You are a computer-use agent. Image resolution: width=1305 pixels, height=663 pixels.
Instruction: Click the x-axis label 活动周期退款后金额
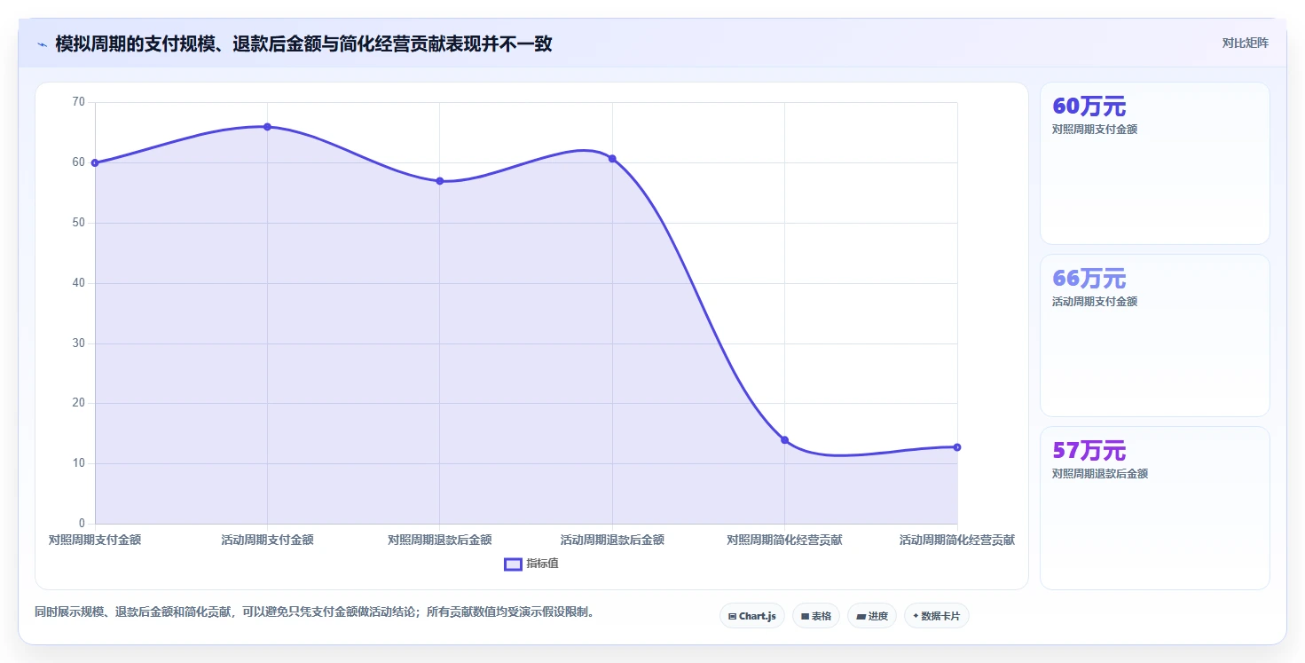pyautogui.click(x=612, y=540)
